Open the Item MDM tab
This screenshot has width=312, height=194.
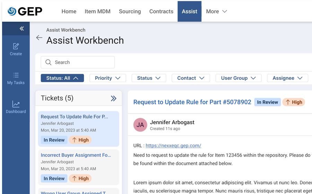click(97, 11)
